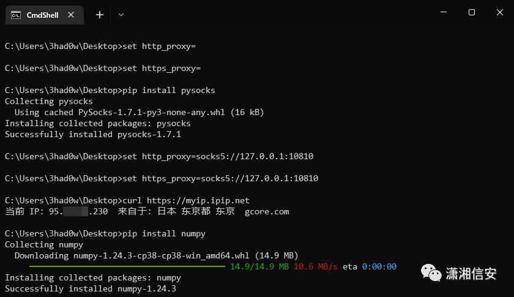Select the CmdShell tab label
Image resolution: width=514 pixels, height=297 pixels.
coord(43,15)
